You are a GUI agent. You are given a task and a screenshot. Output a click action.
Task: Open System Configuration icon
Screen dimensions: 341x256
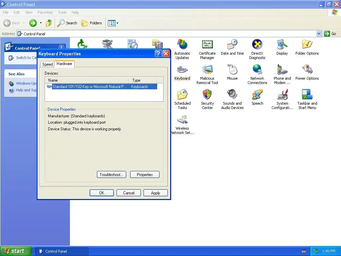click(282, 99)
